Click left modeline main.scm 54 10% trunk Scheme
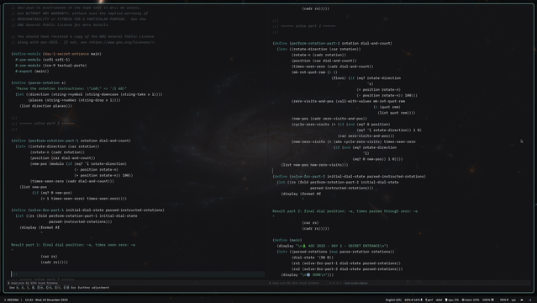 tap(33, 283)
